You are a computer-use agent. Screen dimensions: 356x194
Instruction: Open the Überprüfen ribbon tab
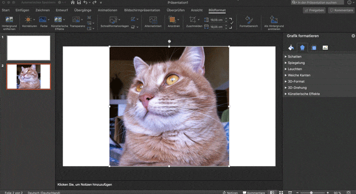point(175,10)
